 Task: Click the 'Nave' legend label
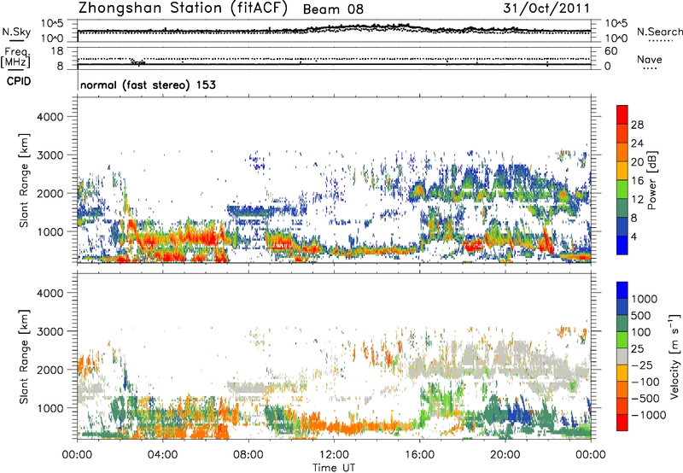click(649, 59)
